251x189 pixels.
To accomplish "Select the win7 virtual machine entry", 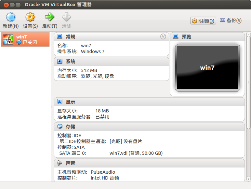I will (25, 39).
